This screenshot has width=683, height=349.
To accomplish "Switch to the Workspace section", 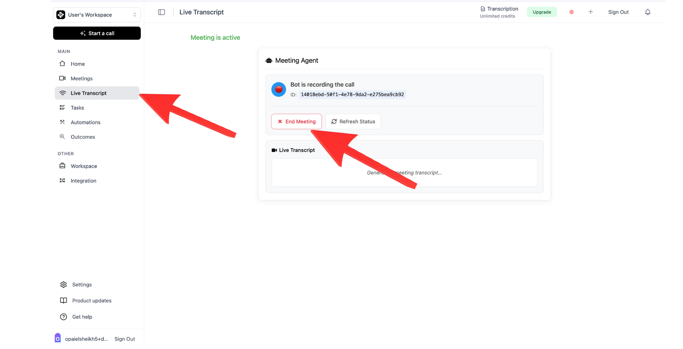I will pos(62,166).
